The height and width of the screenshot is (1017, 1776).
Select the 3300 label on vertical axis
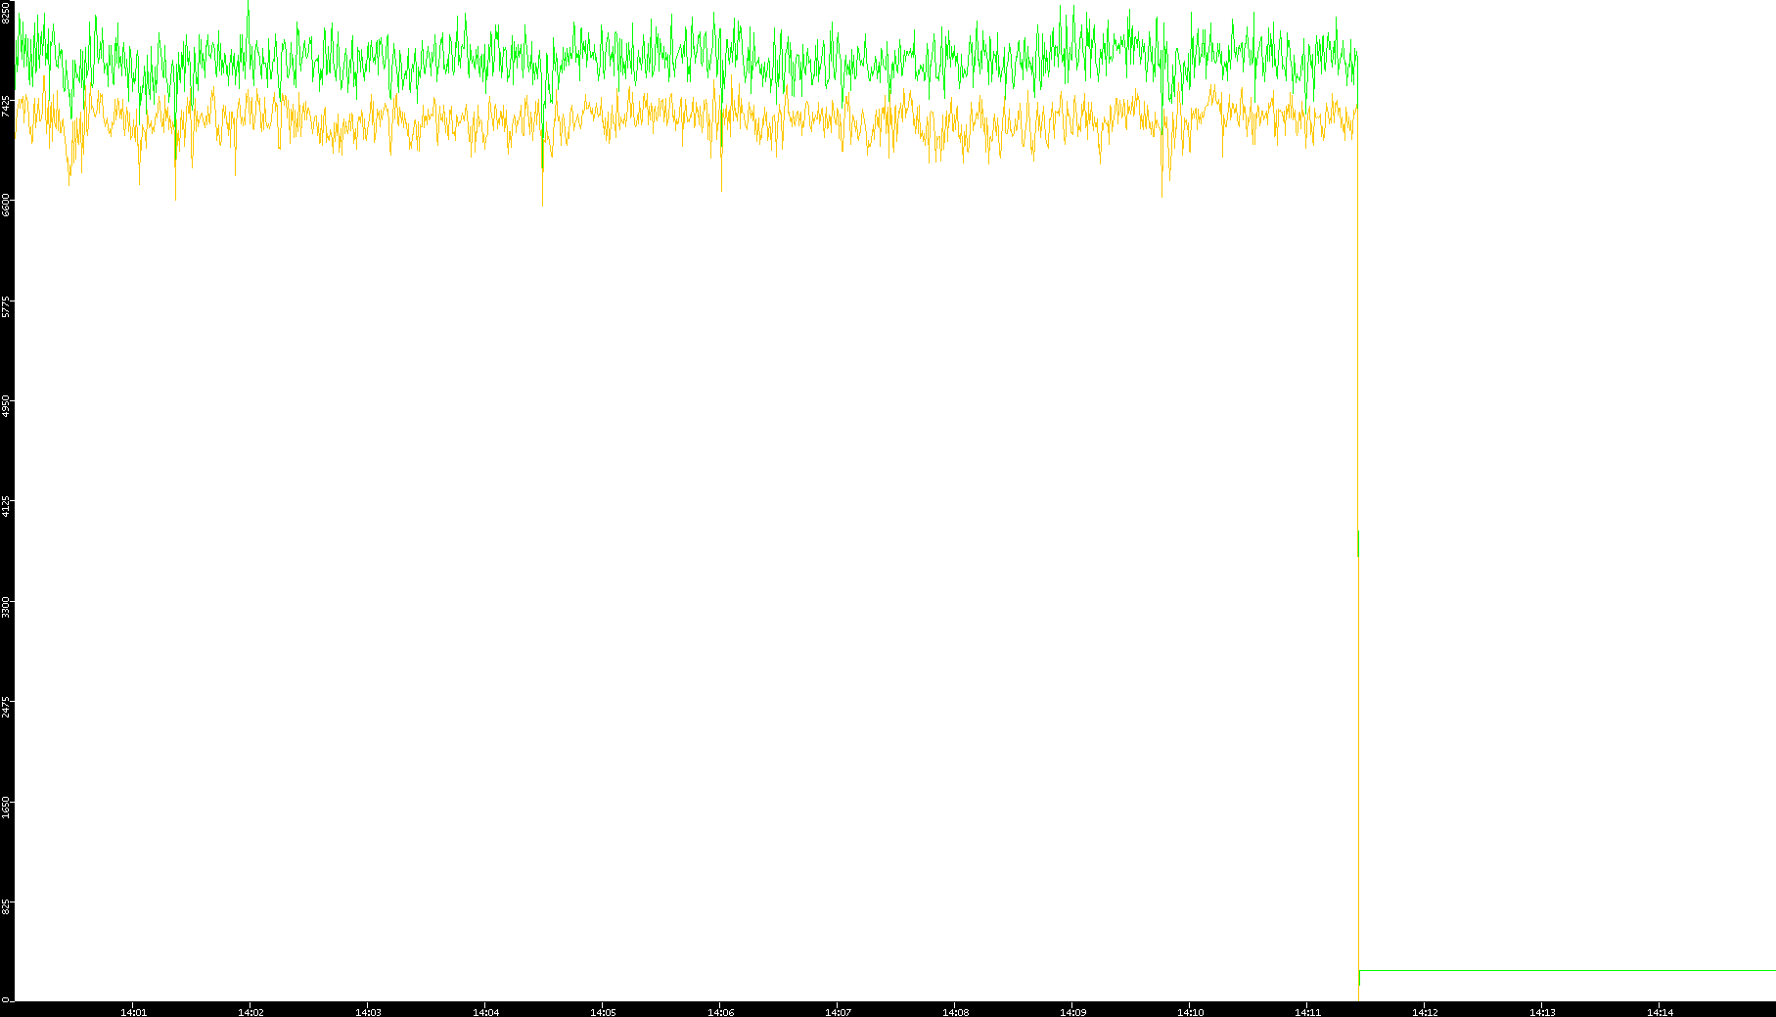tap(6, 606)
